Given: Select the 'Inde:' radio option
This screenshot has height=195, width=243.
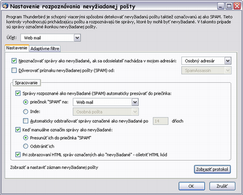Looking at the screenshot, I should click(x=26, y=112).
